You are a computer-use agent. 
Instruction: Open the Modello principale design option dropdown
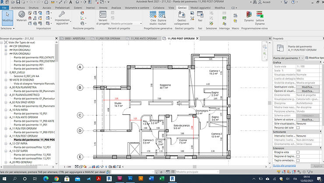[126, 24]
